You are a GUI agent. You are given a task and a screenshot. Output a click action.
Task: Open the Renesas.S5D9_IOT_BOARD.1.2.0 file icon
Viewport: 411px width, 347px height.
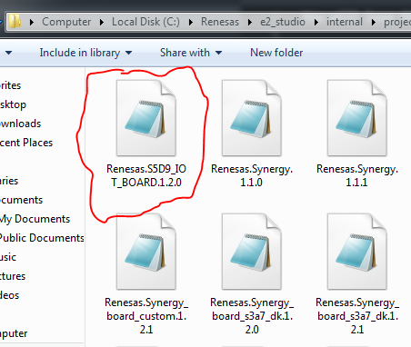pos(146,118)
